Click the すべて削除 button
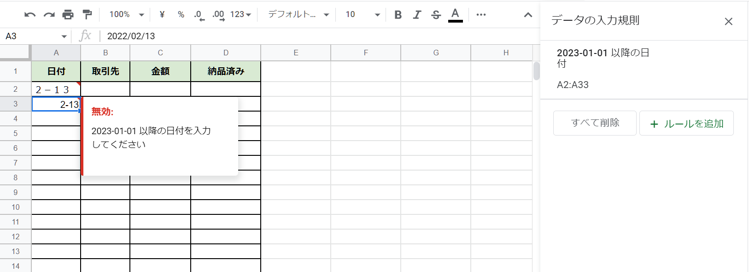749x272 pixels. (x=595, y=123)
